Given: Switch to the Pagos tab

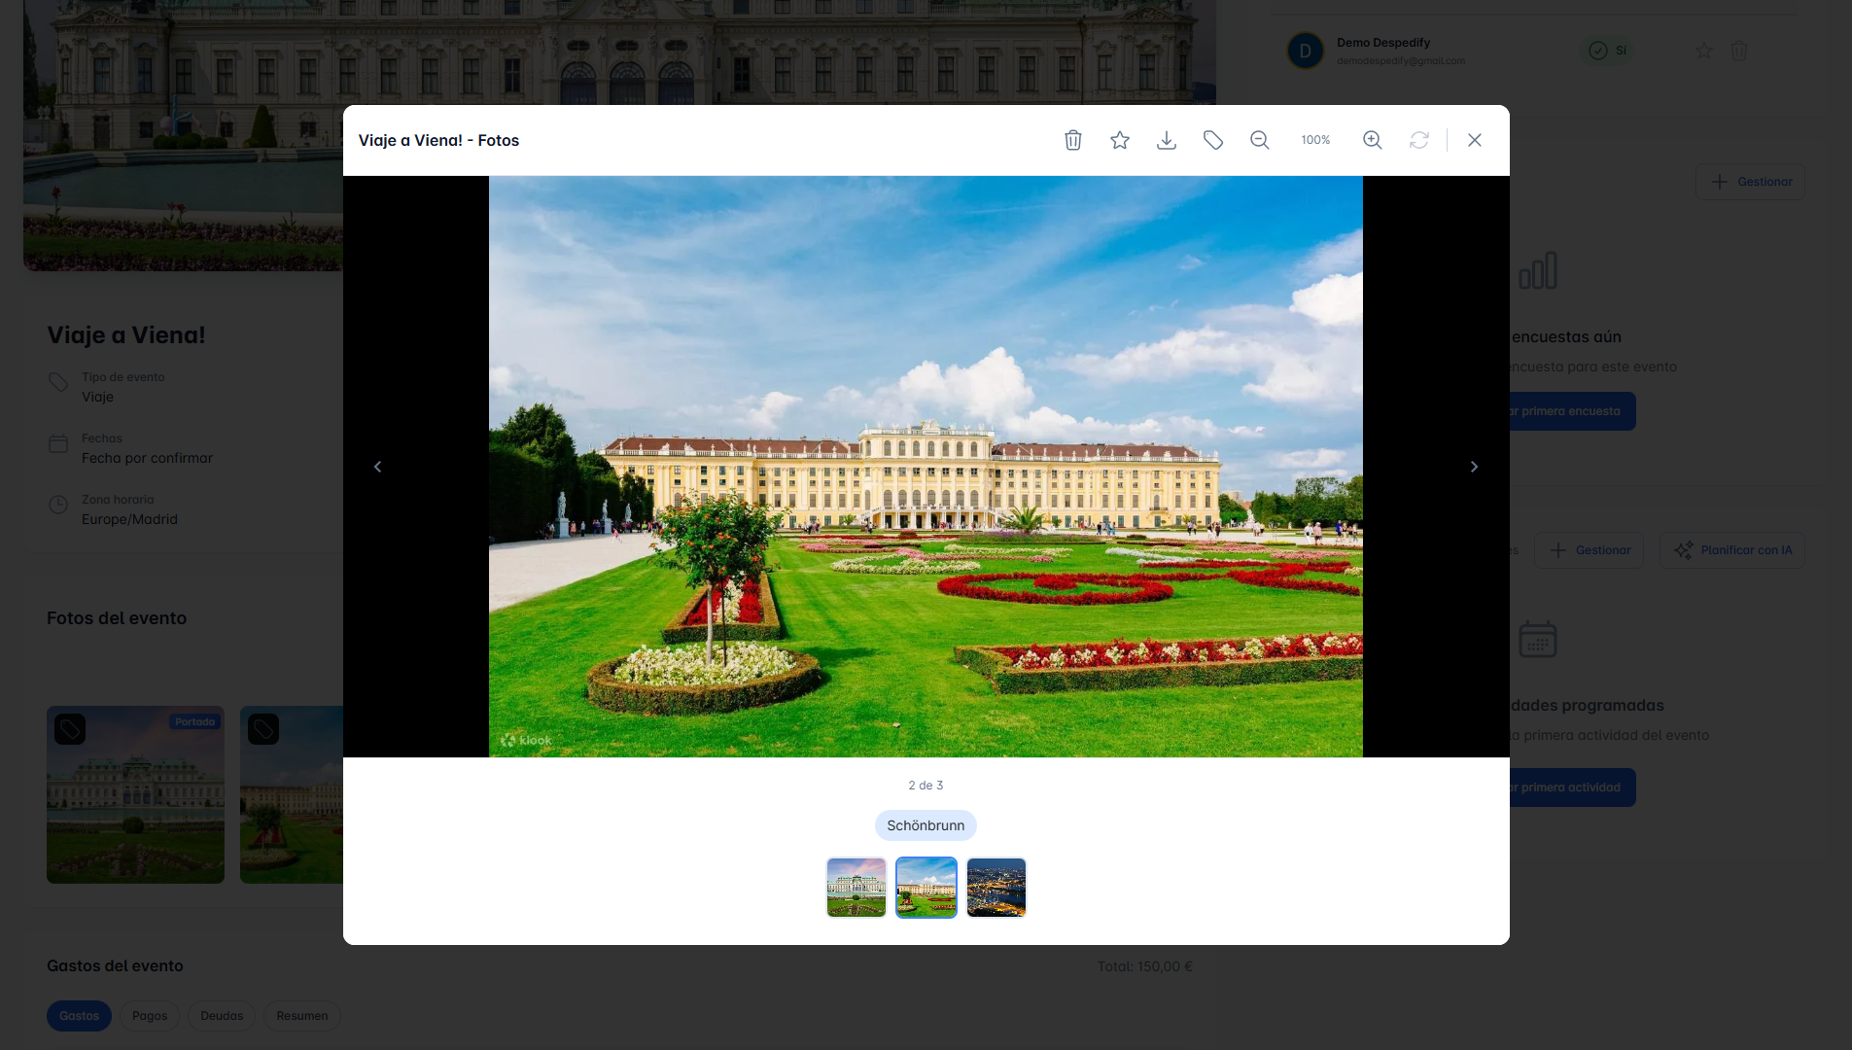Looking at the screenshot, I should [x=149, y=1015].
